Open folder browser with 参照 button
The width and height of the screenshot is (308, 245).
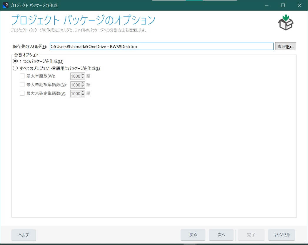(285, 47)
